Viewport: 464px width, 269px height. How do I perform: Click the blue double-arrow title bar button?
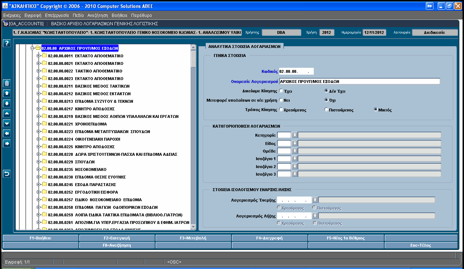429,6
